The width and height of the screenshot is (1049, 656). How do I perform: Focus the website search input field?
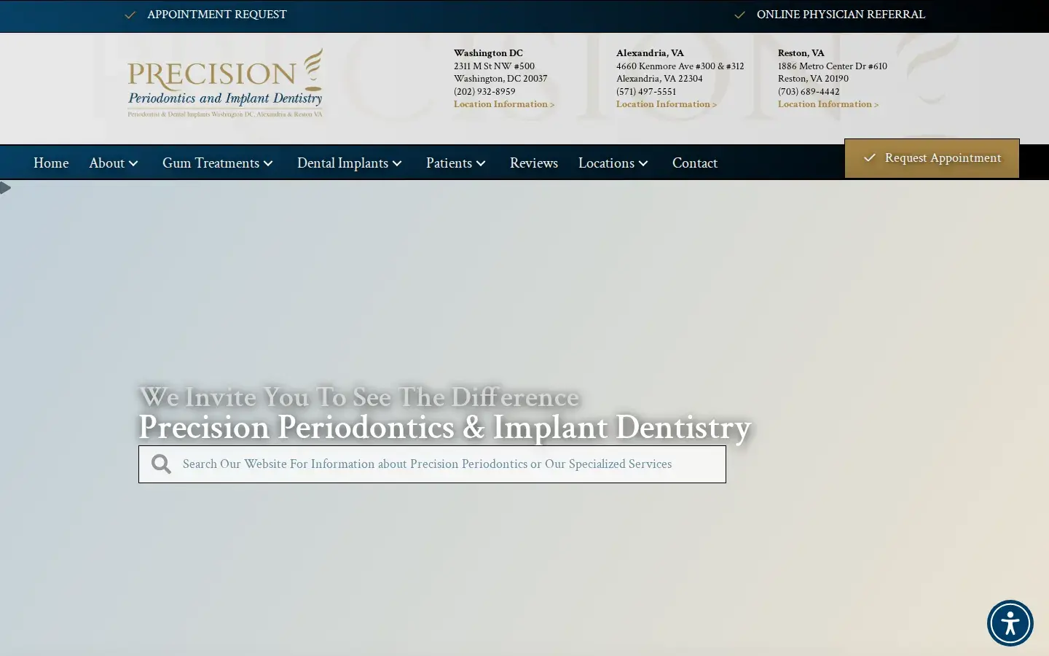(432, 464)
